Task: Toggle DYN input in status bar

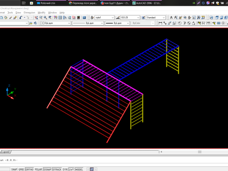Action: coord(65,170)
